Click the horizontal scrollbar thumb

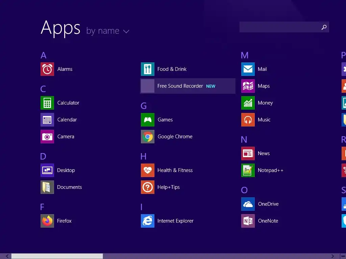coord(57,256)
